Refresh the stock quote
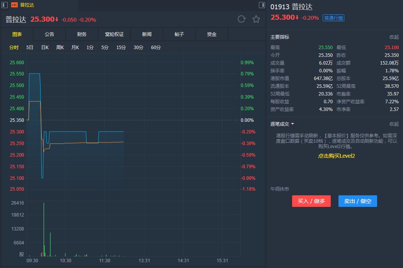Screen dimensions: 403x268 coord(241,19)
